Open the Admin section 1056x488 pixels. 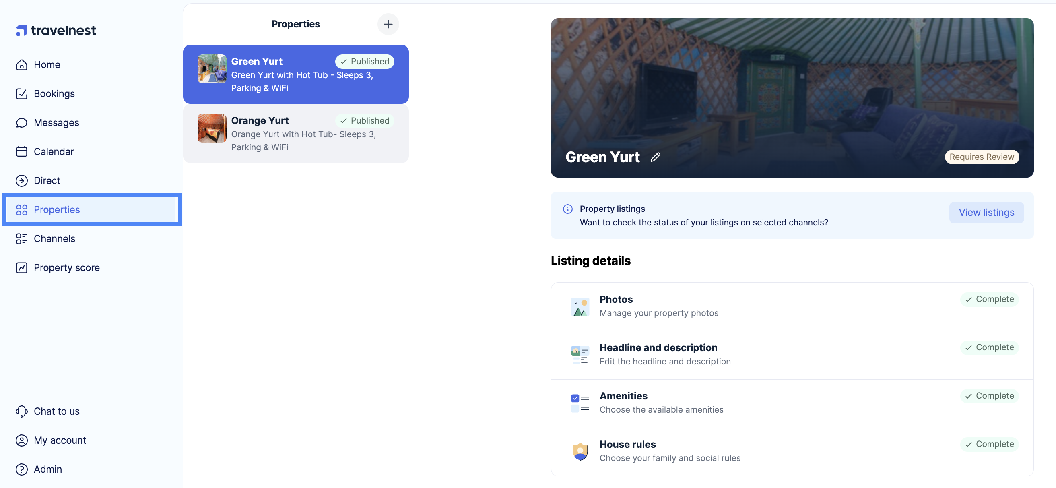click(x=47, y=469)
